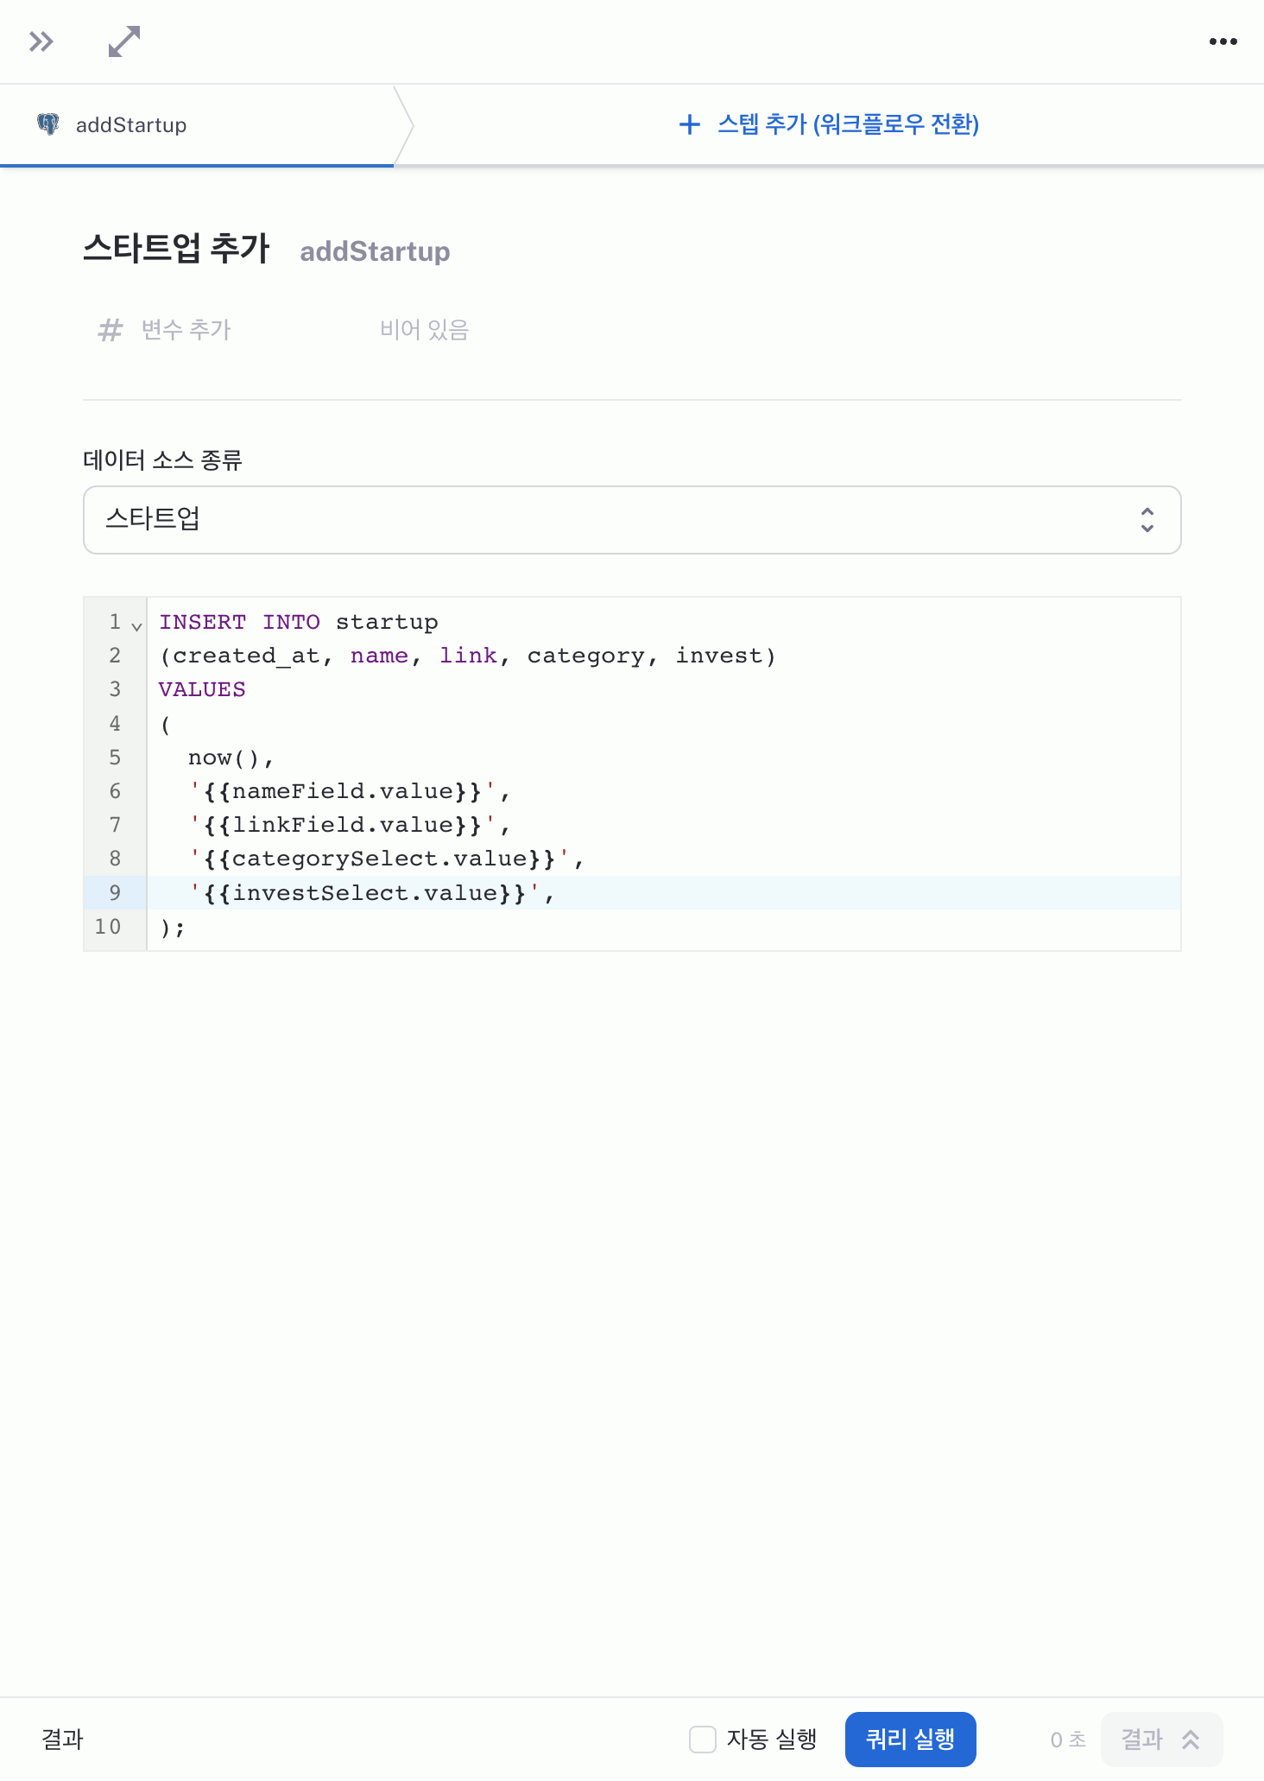Click the 비어 있음 placeholder
This screenshot has height=1781, width=1264.
tap(424, 330)
